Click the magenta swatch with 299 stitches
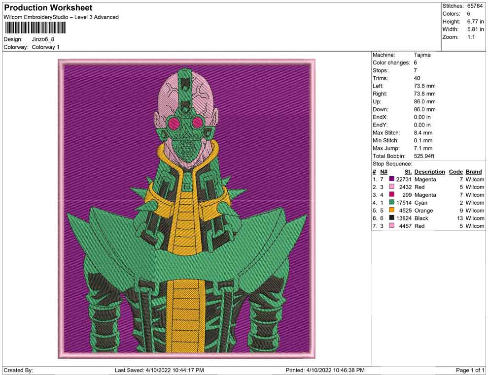This screenshot has height=375, width=488. point(392,195)
